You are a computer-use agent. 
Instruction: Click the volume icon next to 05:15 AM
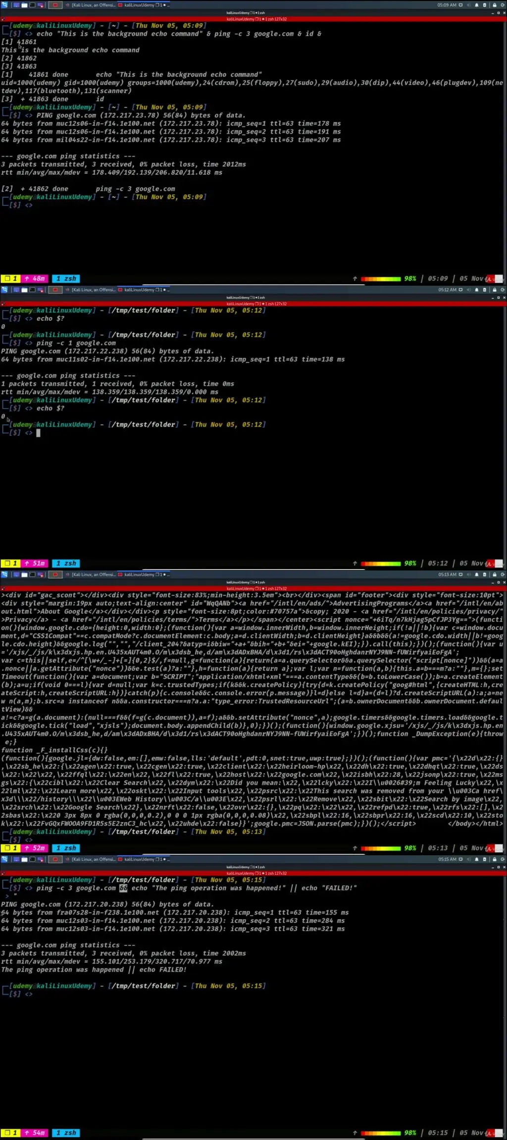pyautogui.click(x=468, y=859)
